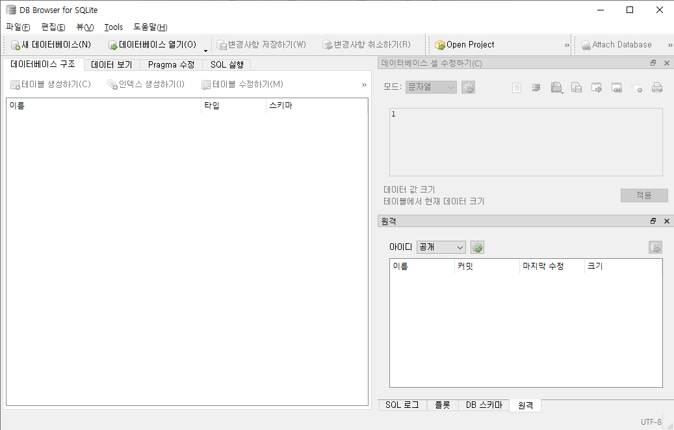
Task: Click the indent/word wrap lines icon
Action: 536,88
